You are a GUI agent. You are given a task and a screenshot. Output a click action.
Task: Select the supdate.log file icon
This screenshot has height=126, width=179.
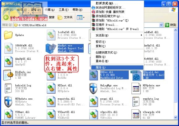click(136, 101)
